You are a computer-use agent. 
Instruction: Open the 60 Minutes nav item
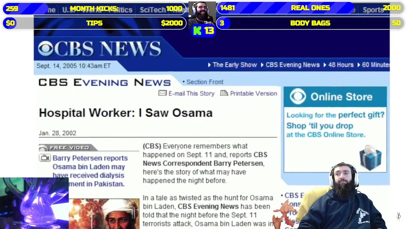coord(376,65)
